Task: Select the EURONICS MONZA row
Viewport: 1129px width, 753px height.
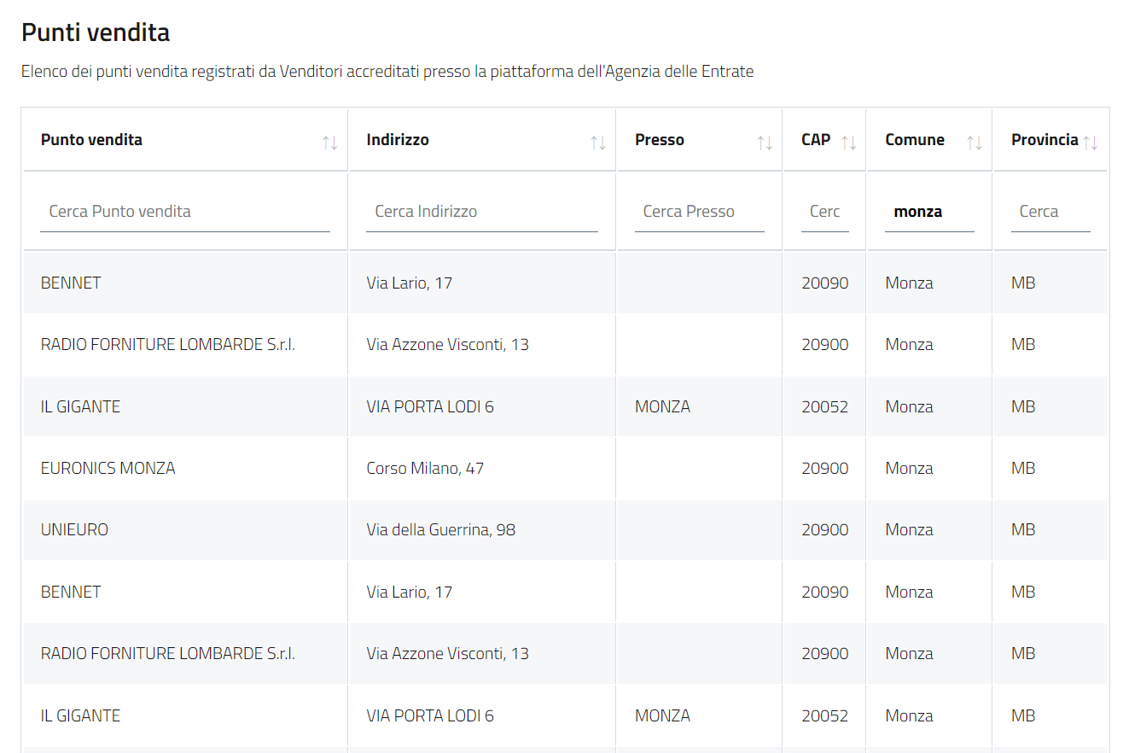Action: (108, 468)
